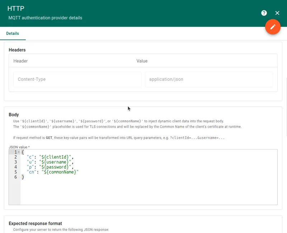Viewport: 287px width, 233px height.
Task: Click the MQTT authentication provider details subtitle
Action: coord(45,18)
